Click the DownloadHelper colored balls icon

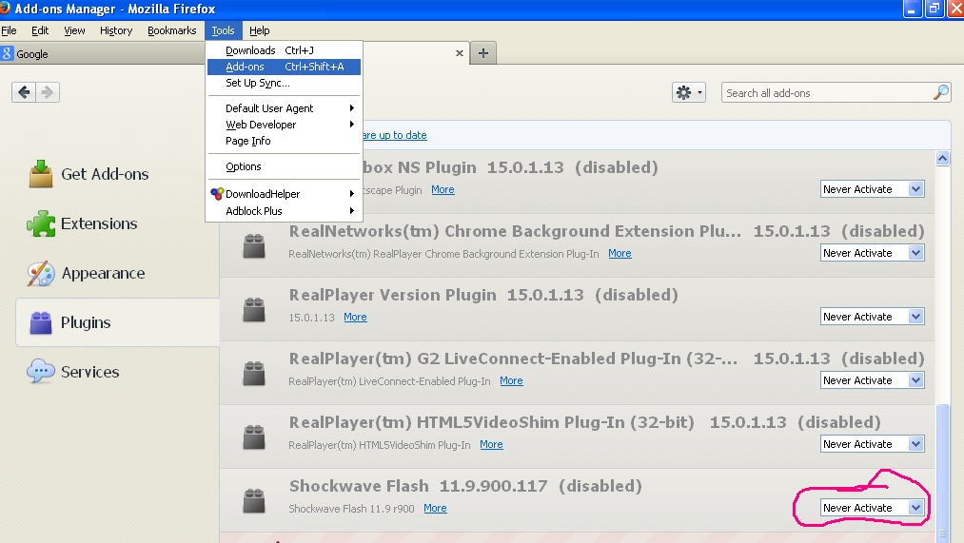tap(216, 193)
